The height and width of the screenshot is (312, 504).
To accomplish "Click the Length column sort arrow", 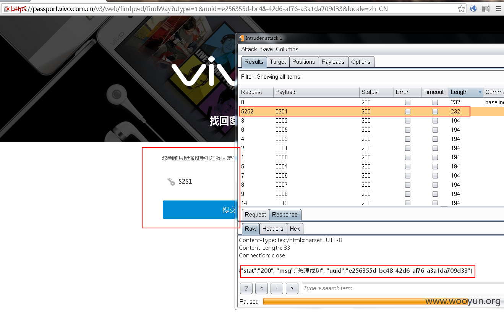I will tap(480, 92).
